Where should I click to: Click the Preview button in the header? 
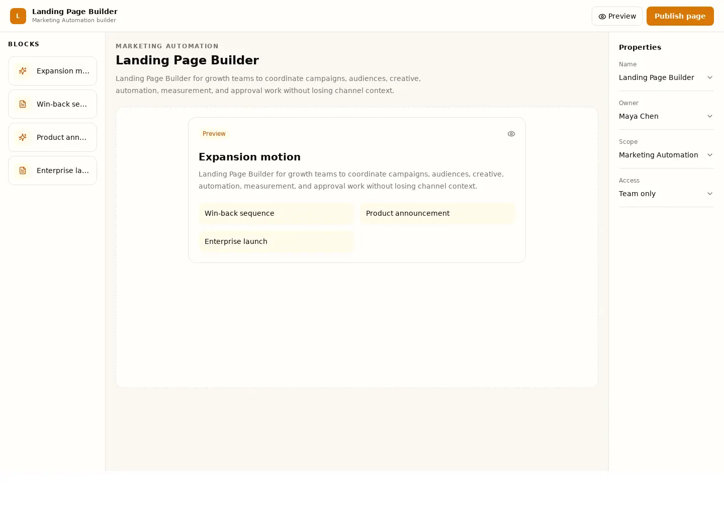(617, 16)
